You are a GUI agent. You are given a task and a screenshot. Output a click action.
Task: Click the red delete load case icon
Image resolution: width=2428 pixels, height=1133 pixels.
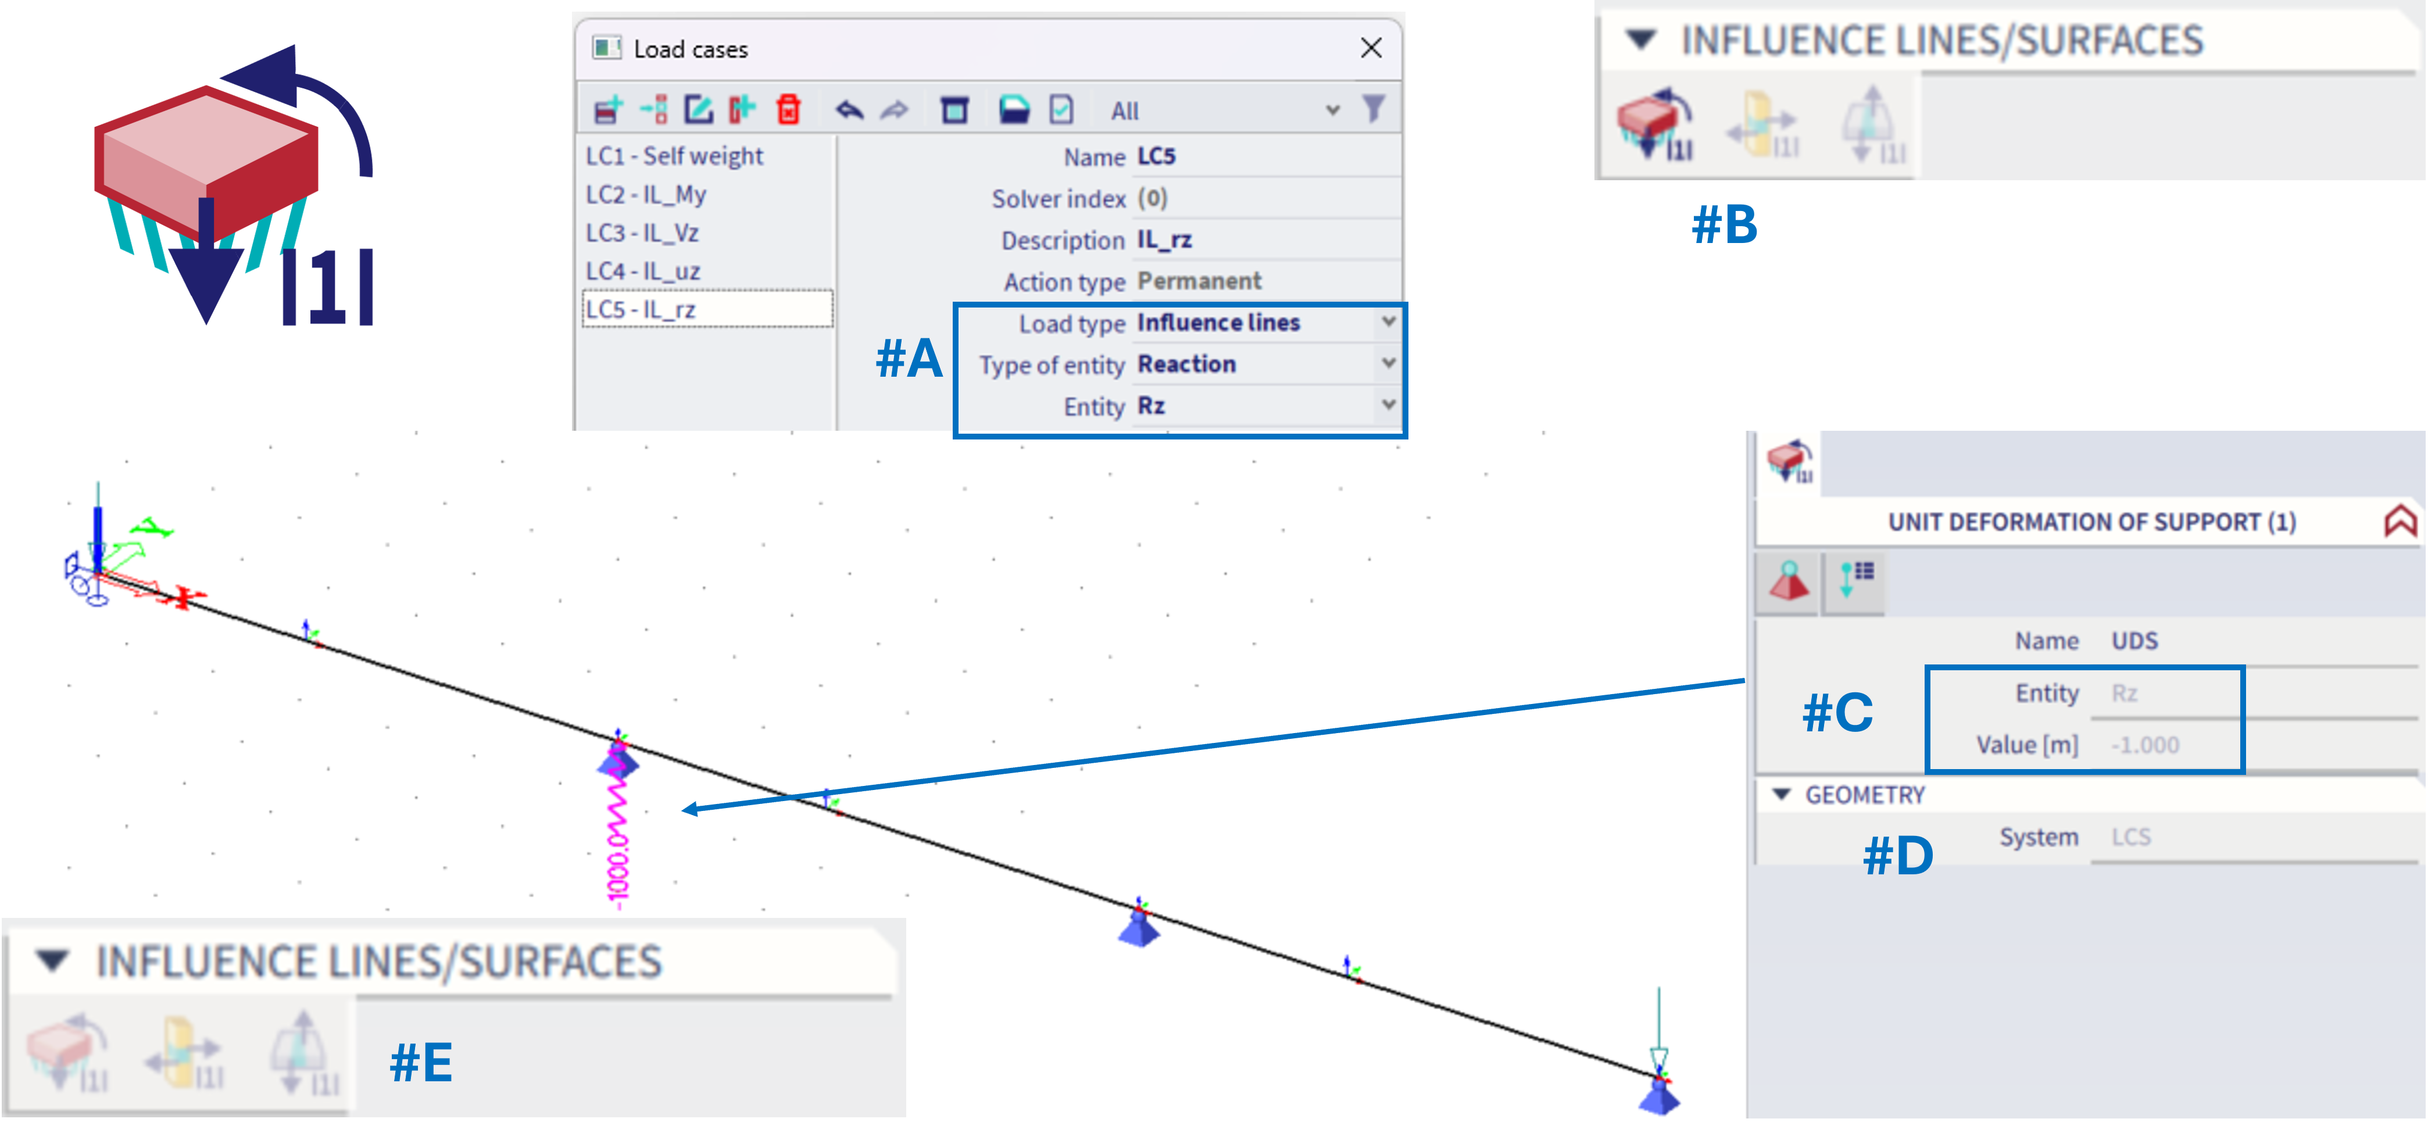(x=788, y=110)
